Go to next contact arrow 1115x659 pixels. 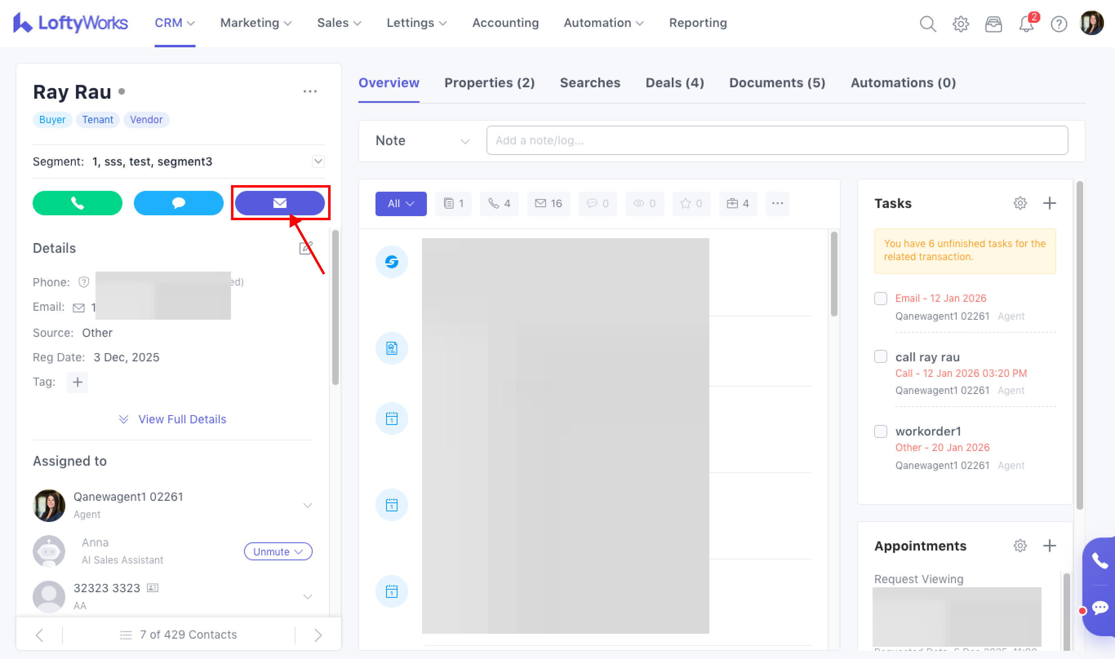(x=318, y=635)
